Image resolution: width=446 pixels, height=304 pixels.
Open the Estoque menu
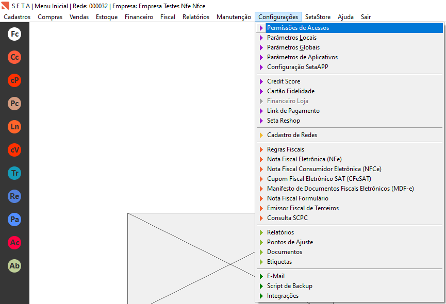pos(107,17)
